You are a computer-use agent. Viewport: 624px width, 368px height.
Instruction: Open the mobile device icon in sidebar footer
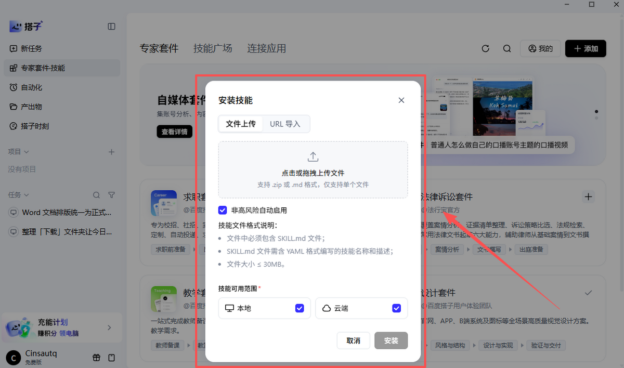click(x=111, y=358)
